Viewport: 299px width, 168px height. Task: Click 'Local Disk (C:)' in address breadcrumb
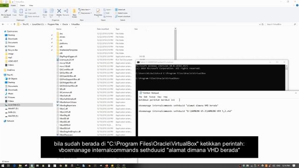click(38, 24)
